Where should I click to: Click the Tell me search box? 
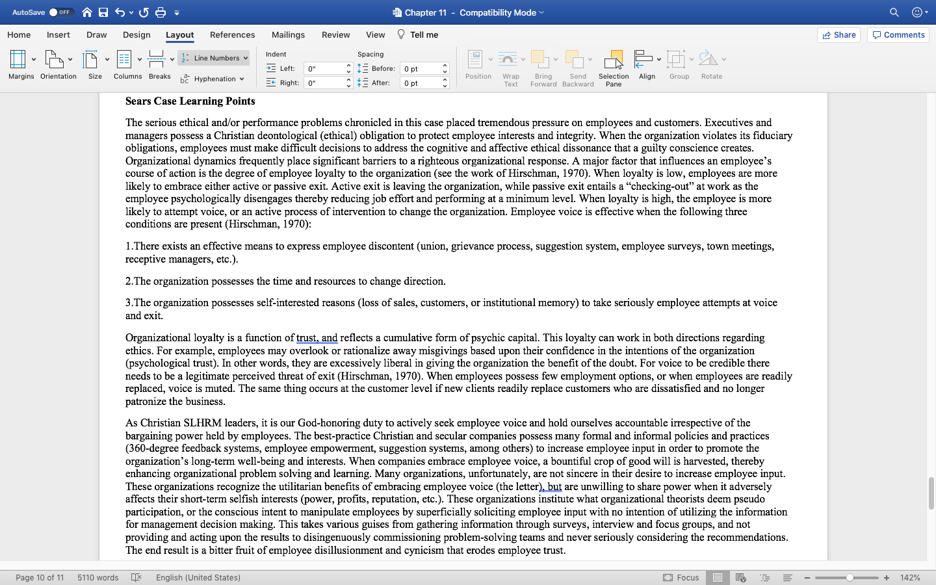click(x=417, y=34)
